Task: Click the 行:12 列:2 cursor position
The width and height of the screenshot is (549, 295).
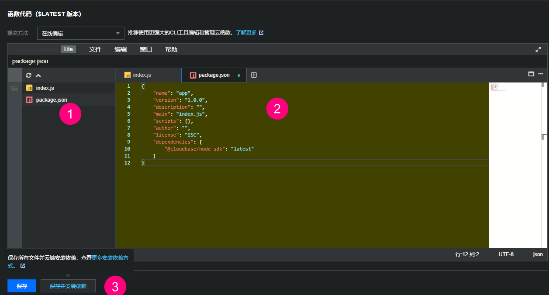Action: pyautogui.click(x=467, y=254)
